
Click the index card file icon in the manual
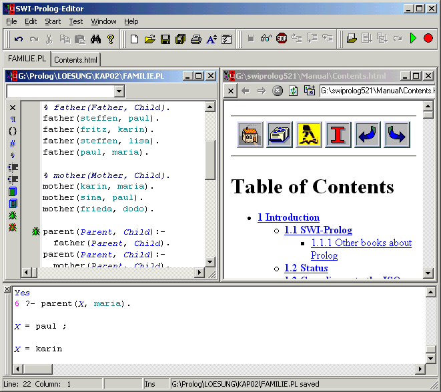[280, 135]
